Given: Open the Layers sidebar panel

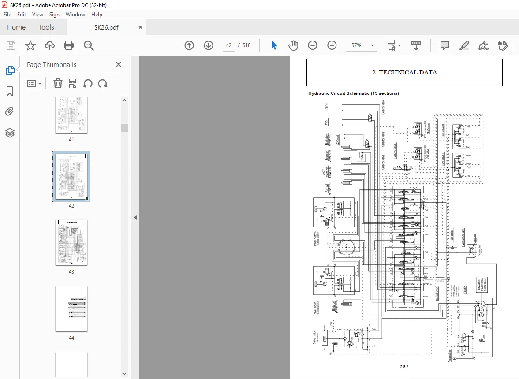Looking at the screenshot, I should [10, 133].
